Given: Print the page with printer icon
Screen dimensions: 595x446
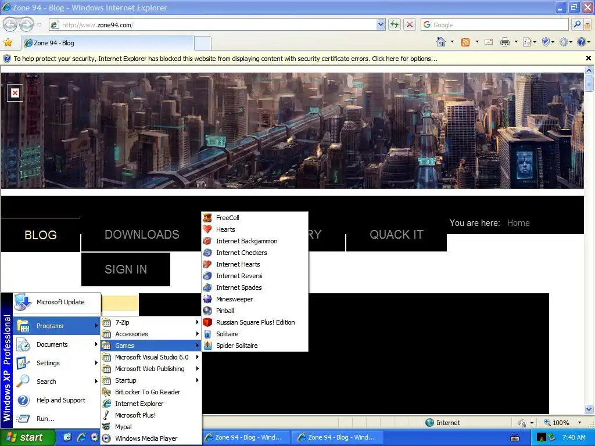Looking at the screenshot, I should (x=505, y=42).
